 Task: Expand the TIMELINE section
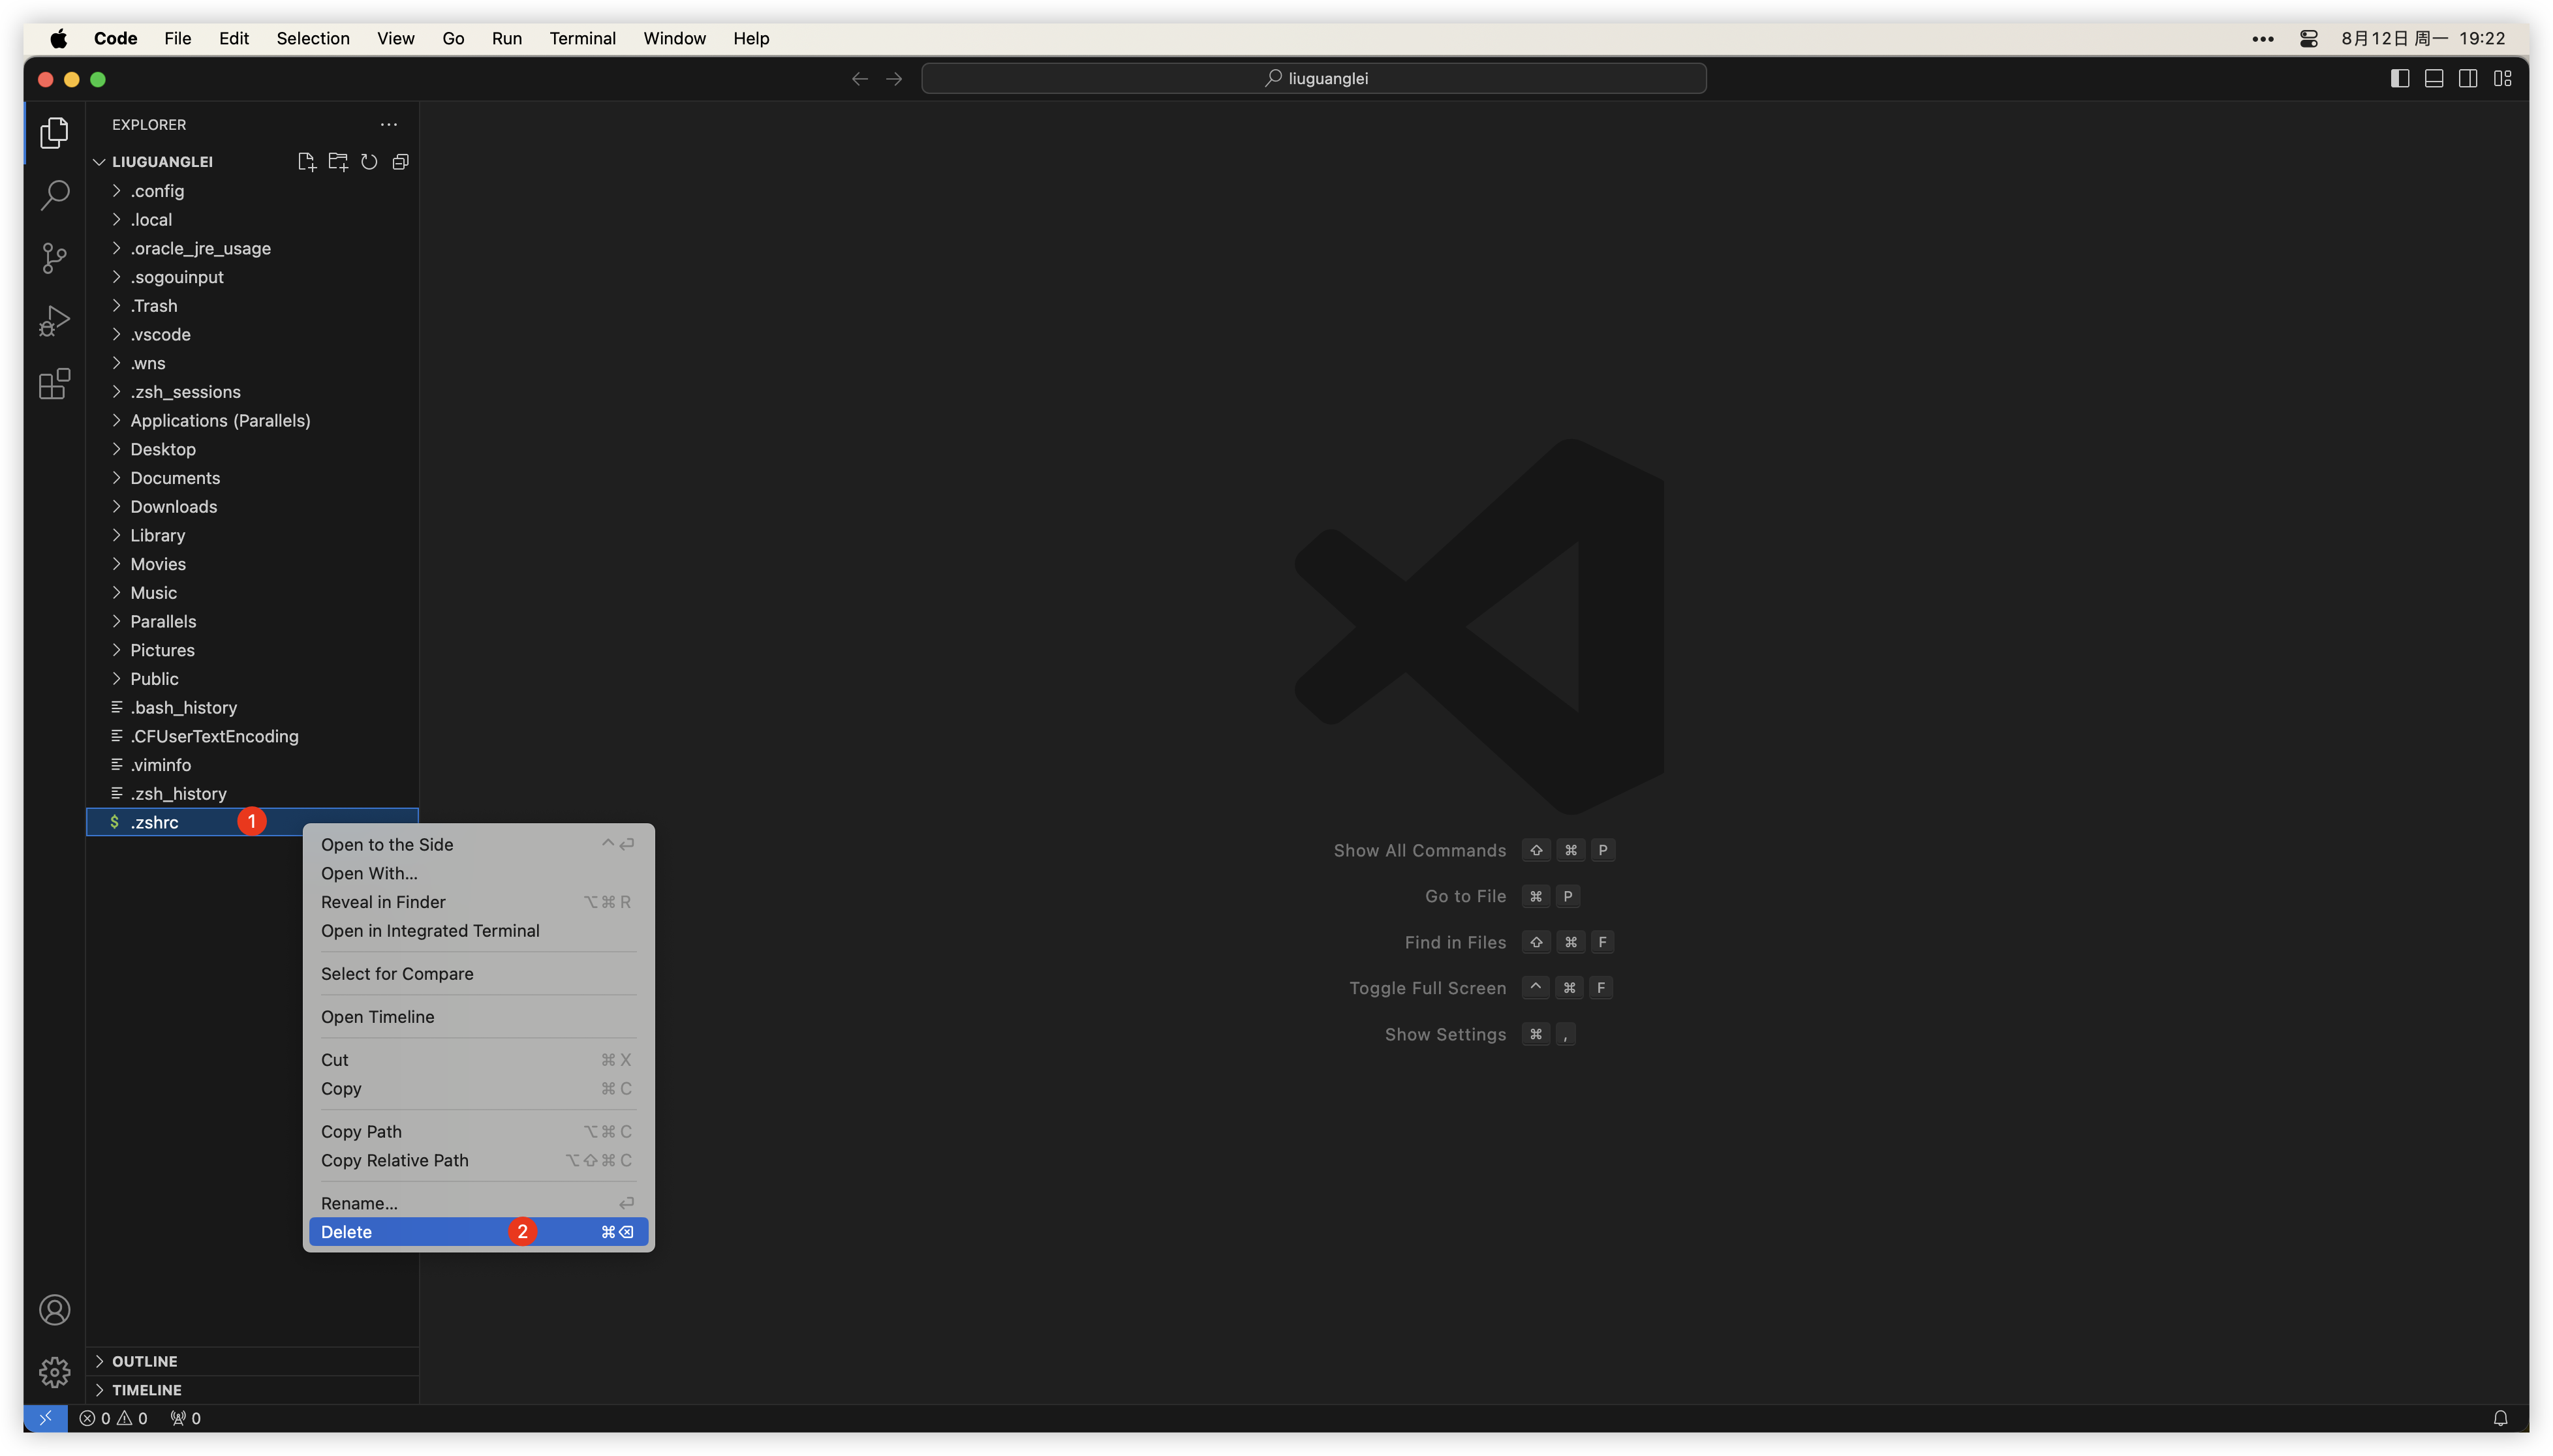(146, 1390)
